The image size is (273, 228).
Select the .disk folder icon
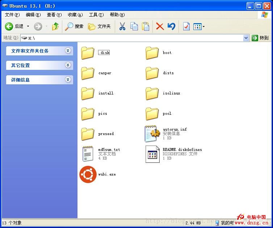pos(88,53)
